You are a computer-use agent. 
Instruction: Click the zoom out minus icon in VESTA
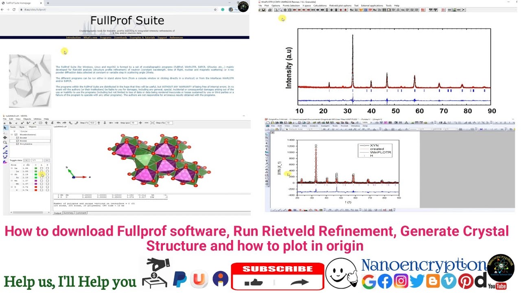pos(147,122)
